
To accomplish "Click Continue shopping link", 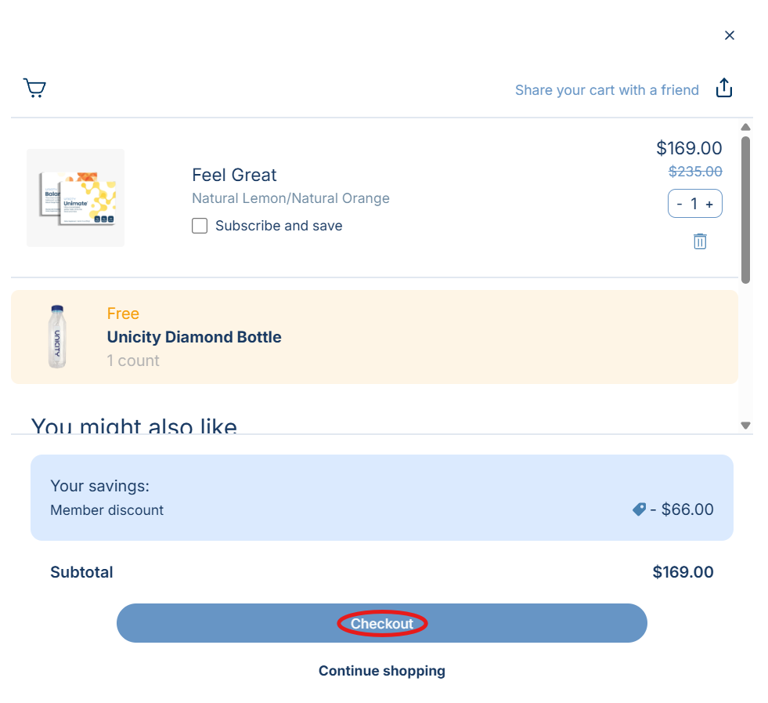I will point(381,671).
